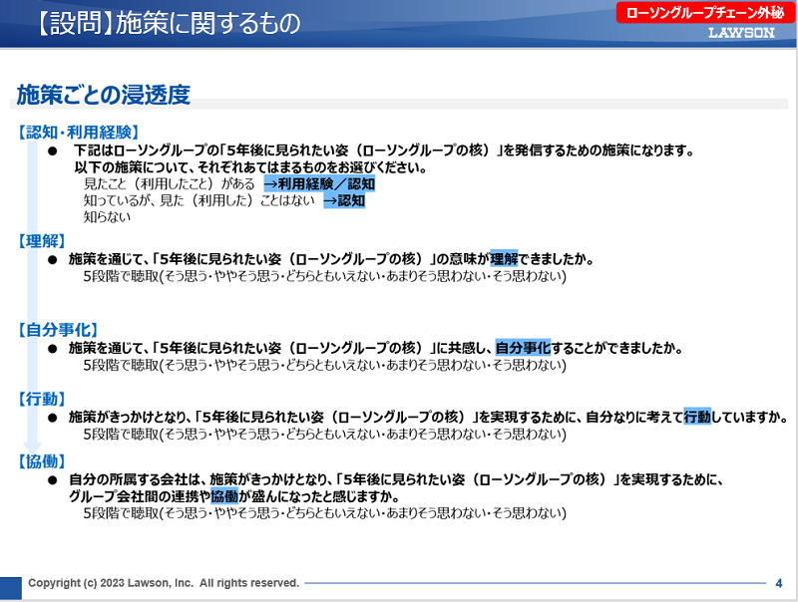Screen dimensions: 798x602
Task: Click the 【協働】 section label
Action: [x=41, y=461]
